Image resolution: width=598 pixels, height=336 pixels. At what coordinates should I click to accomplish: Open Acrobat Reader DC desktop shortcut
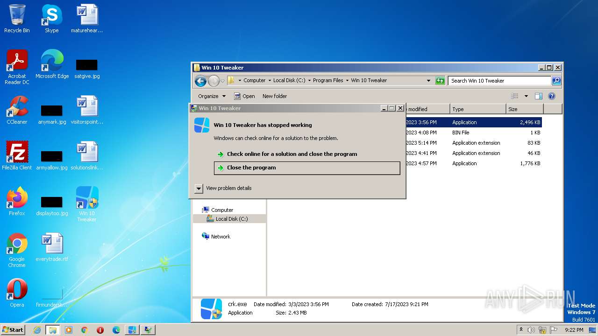point(17,67)
